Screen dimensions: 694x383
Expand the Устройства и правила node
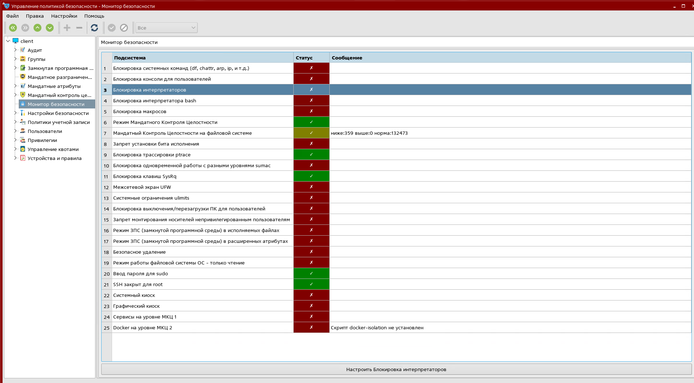pos(15,158)
